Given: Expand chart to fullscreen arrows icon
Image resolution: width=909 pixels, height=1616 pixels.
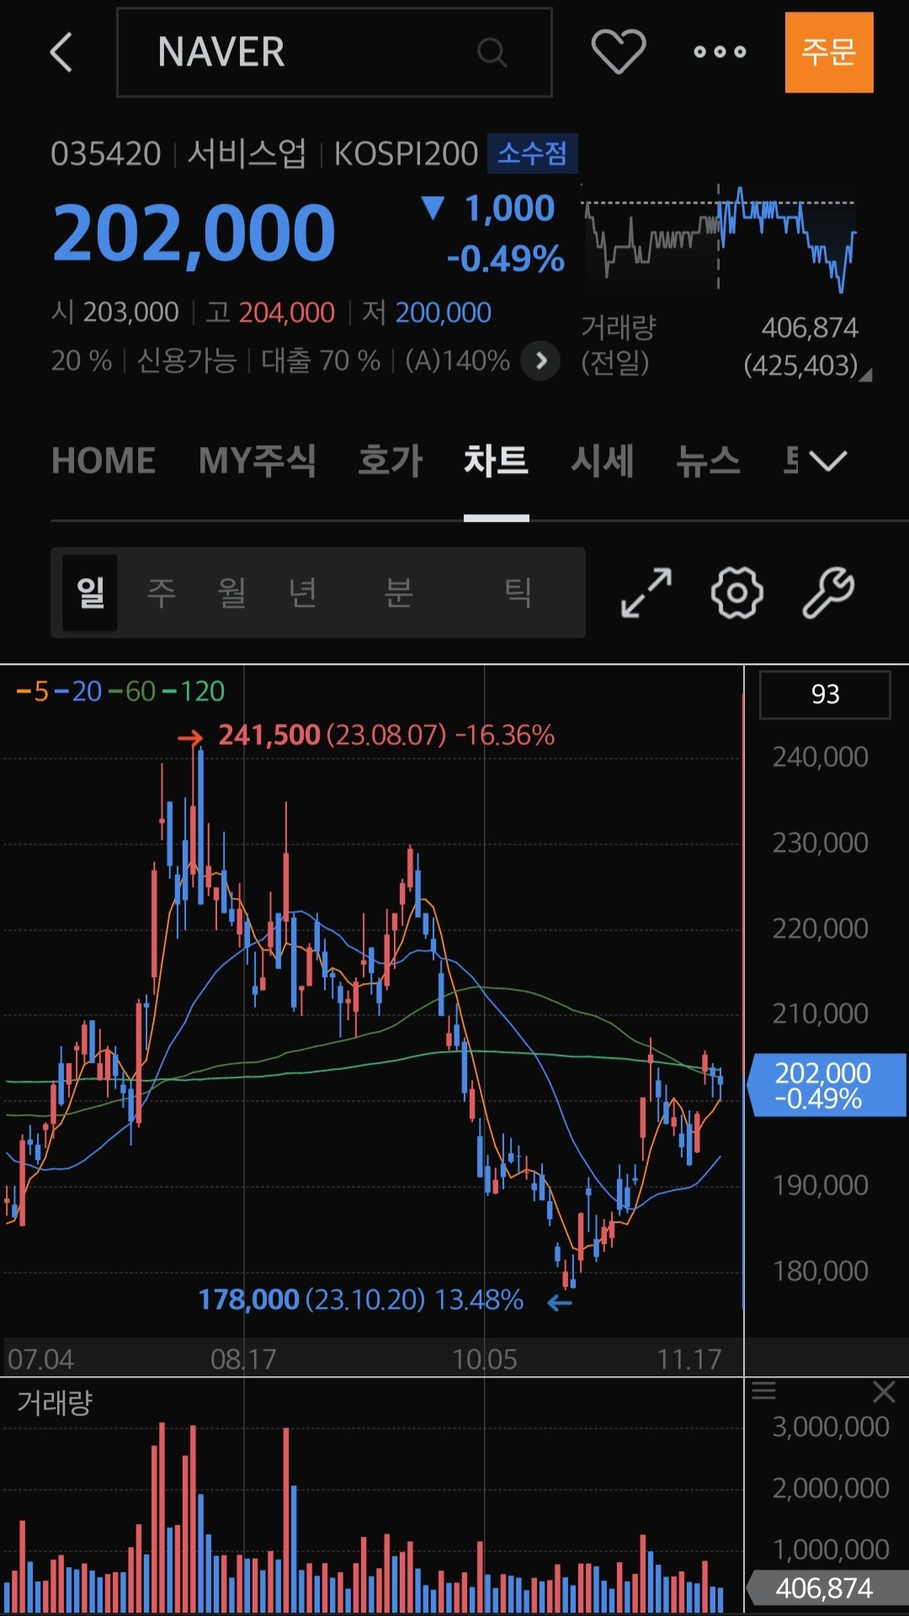Looking at the screenshot, I should click(x=646, y=593).
